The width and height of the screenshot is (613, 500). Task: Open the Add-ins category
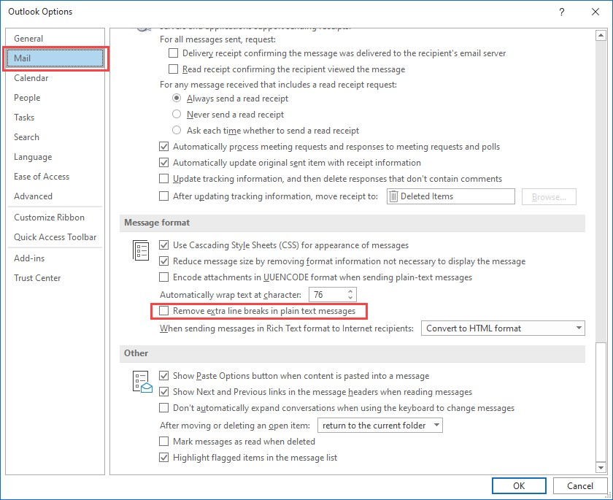pyautogui.click(x=55, y=258)
